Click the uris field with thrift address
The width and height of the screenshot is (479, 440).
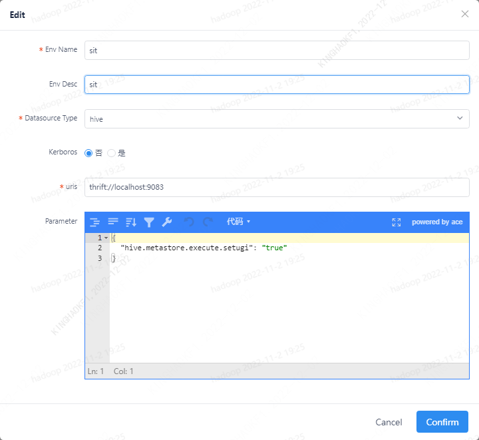coord(277,187)
